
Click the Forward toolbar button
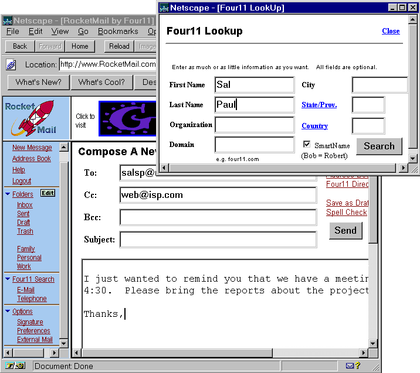point(50,46)
